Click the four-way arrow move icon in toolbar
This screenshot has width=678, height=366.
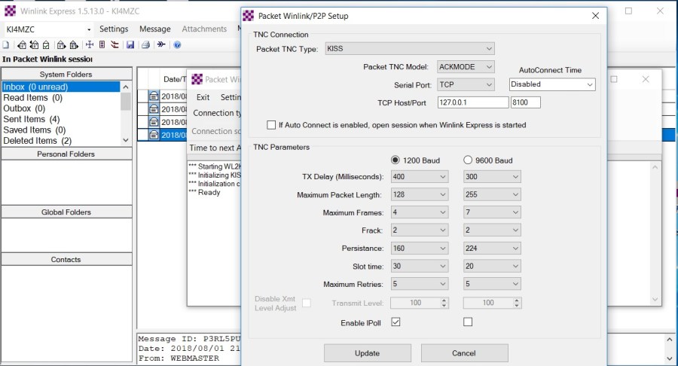click(x=90, y=45)
